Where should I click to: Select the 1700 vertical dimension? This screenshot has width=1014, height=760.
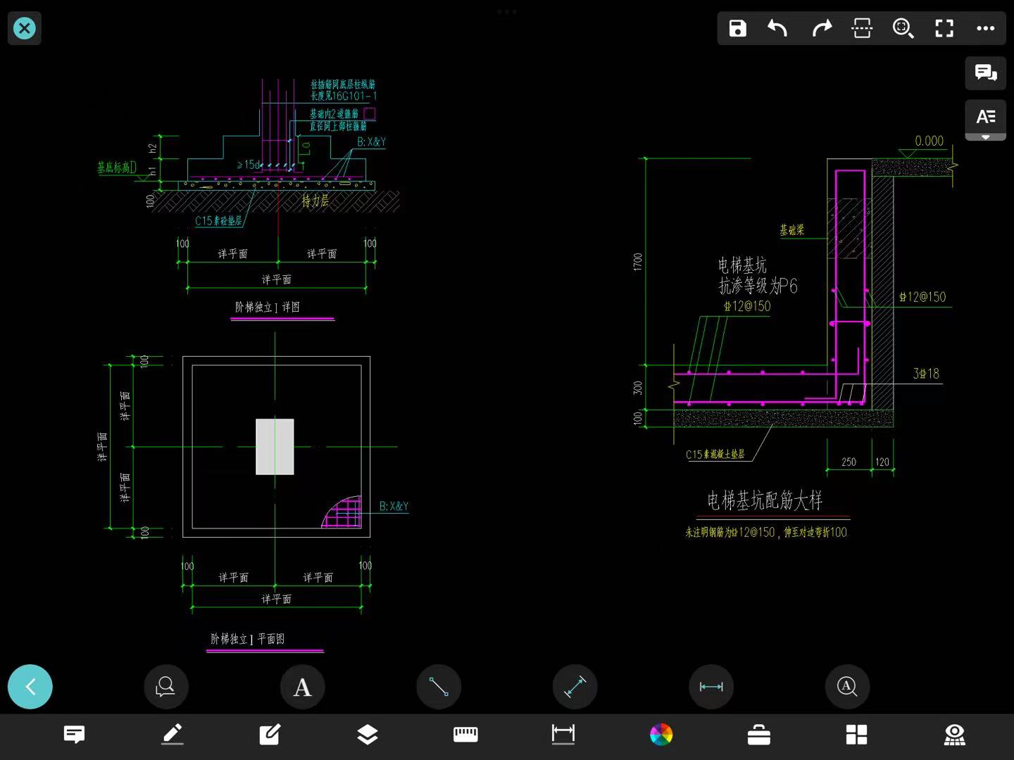click(638, 262)
